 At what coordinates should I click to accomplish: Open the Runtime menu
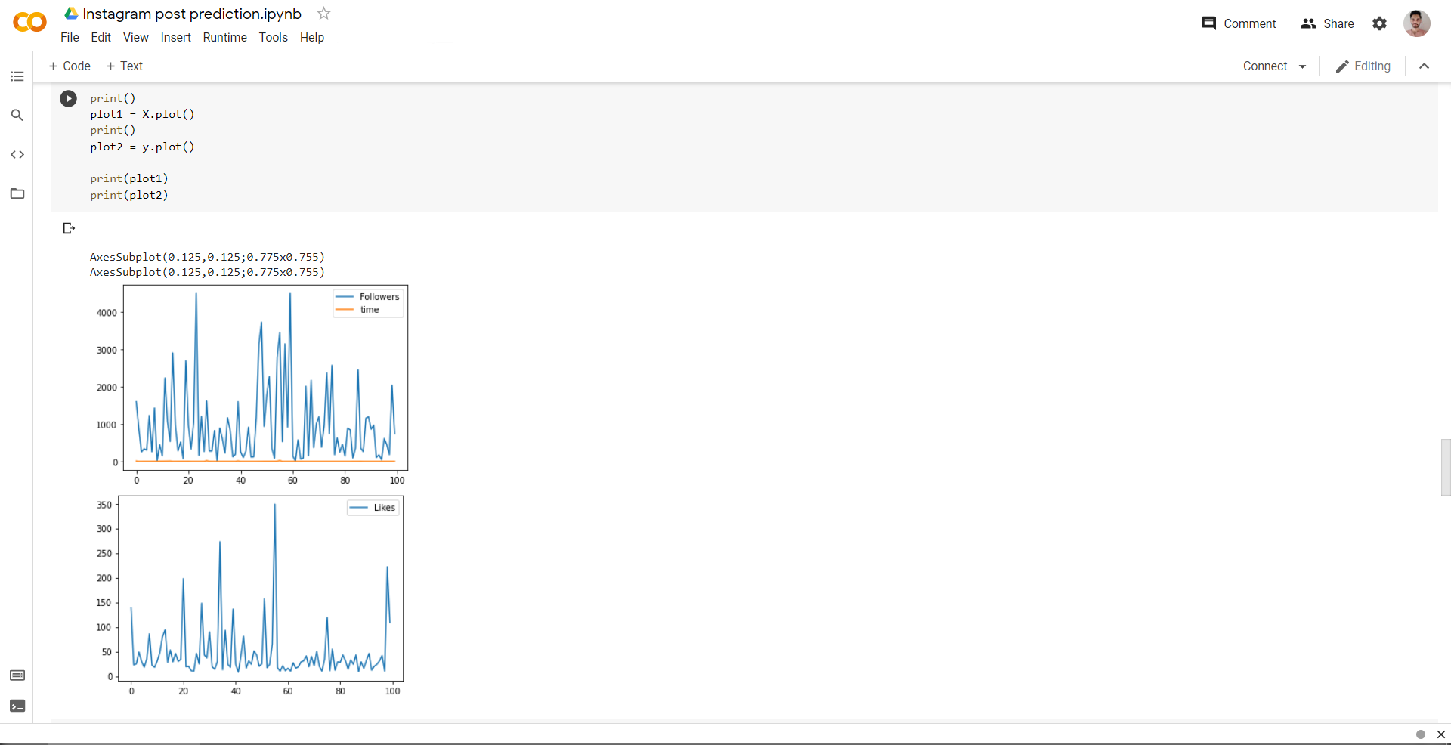(224, 38)
